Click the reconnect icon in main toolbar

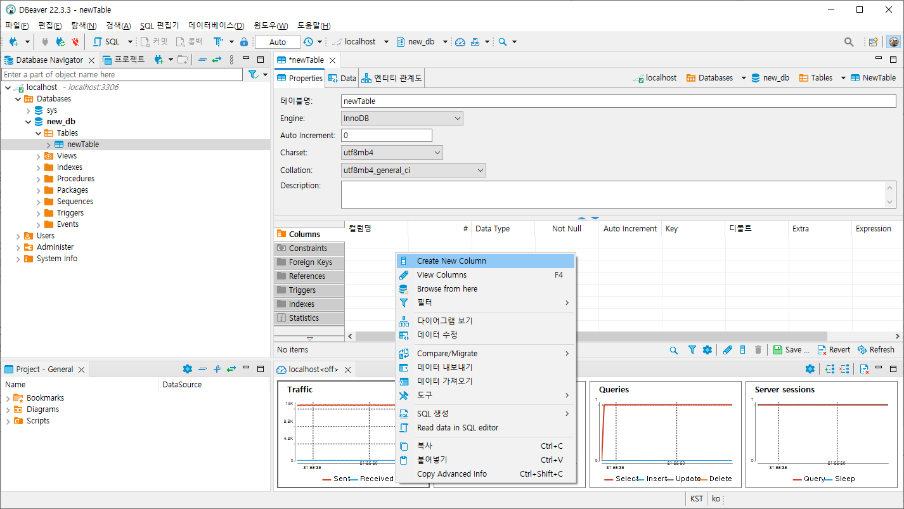60,42
